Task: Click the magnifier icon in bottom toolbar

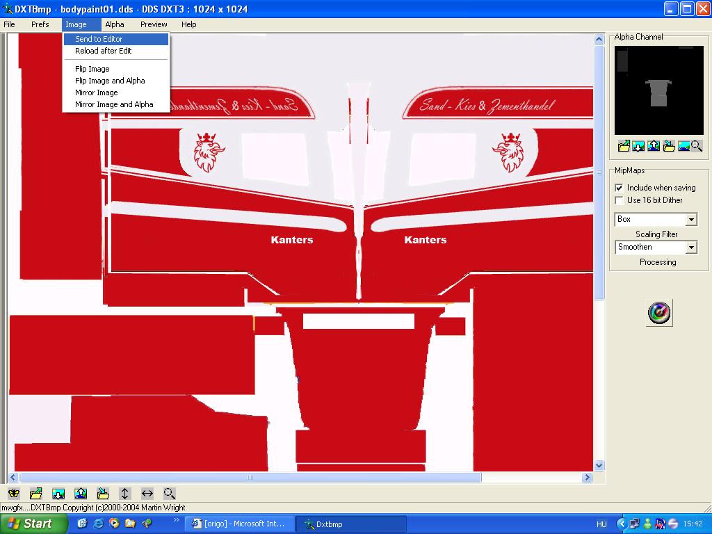Action: pos(170,494)
